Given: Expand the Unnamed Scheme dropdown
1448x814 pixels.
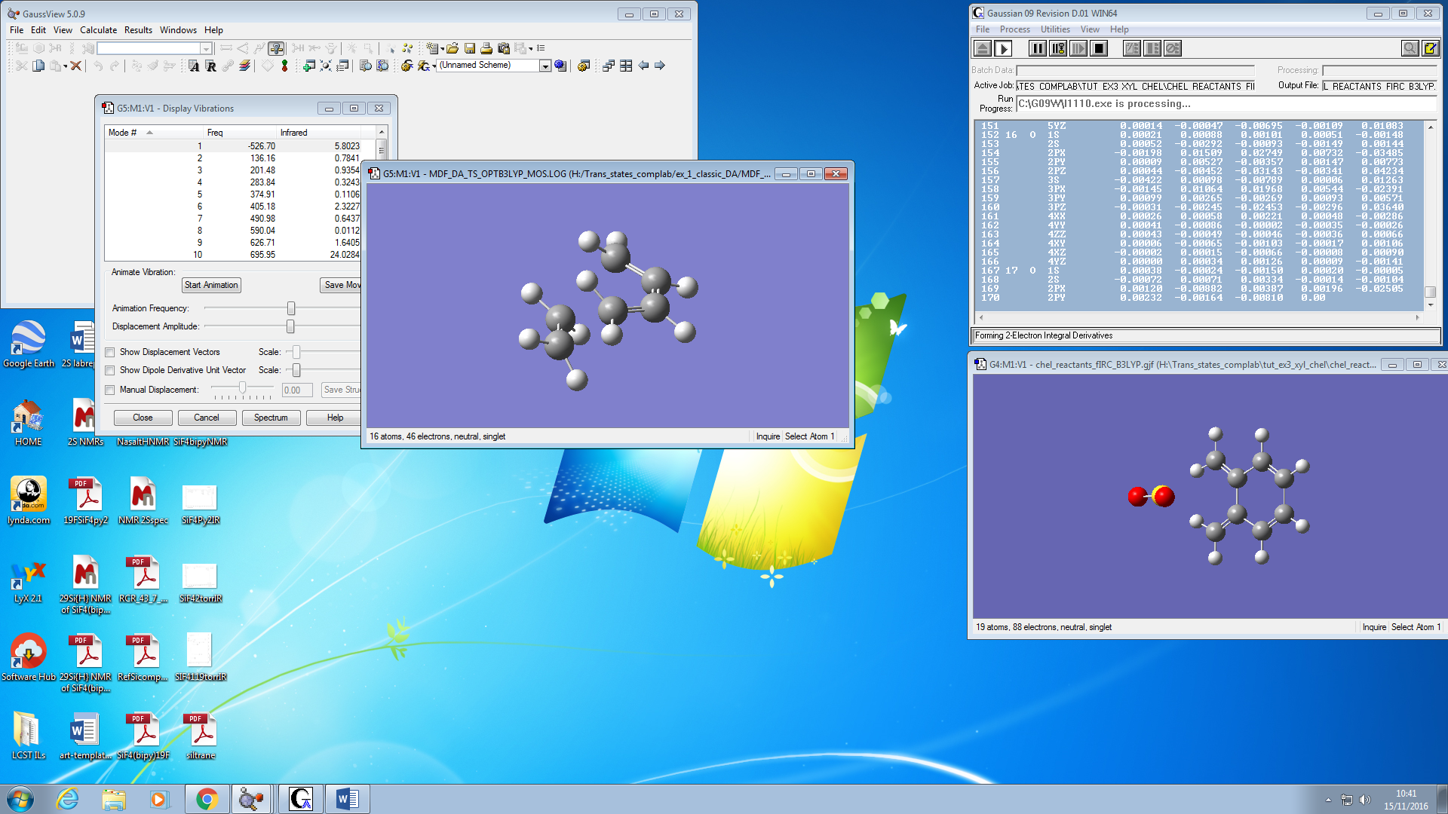Looking at the screenshot, I should pos(545,66).
